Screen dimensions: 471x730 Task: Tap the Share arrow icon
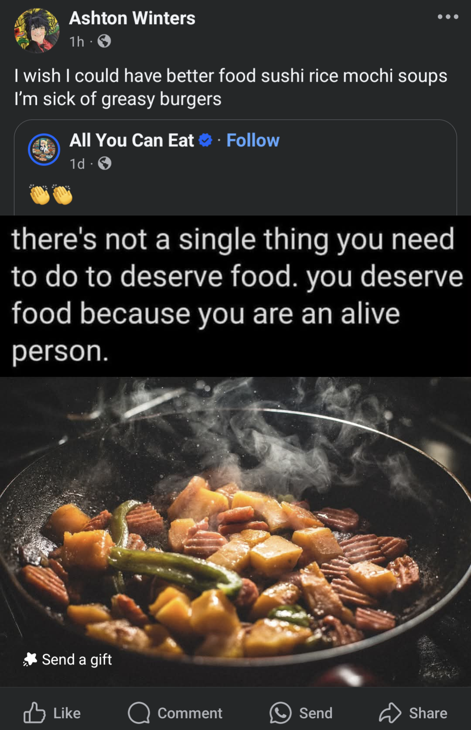(x=390, y=713)
